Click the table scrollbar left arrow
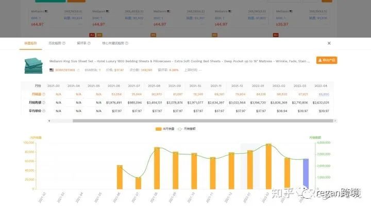This screenshot has width=371, height=210. [x=49, y=121]
